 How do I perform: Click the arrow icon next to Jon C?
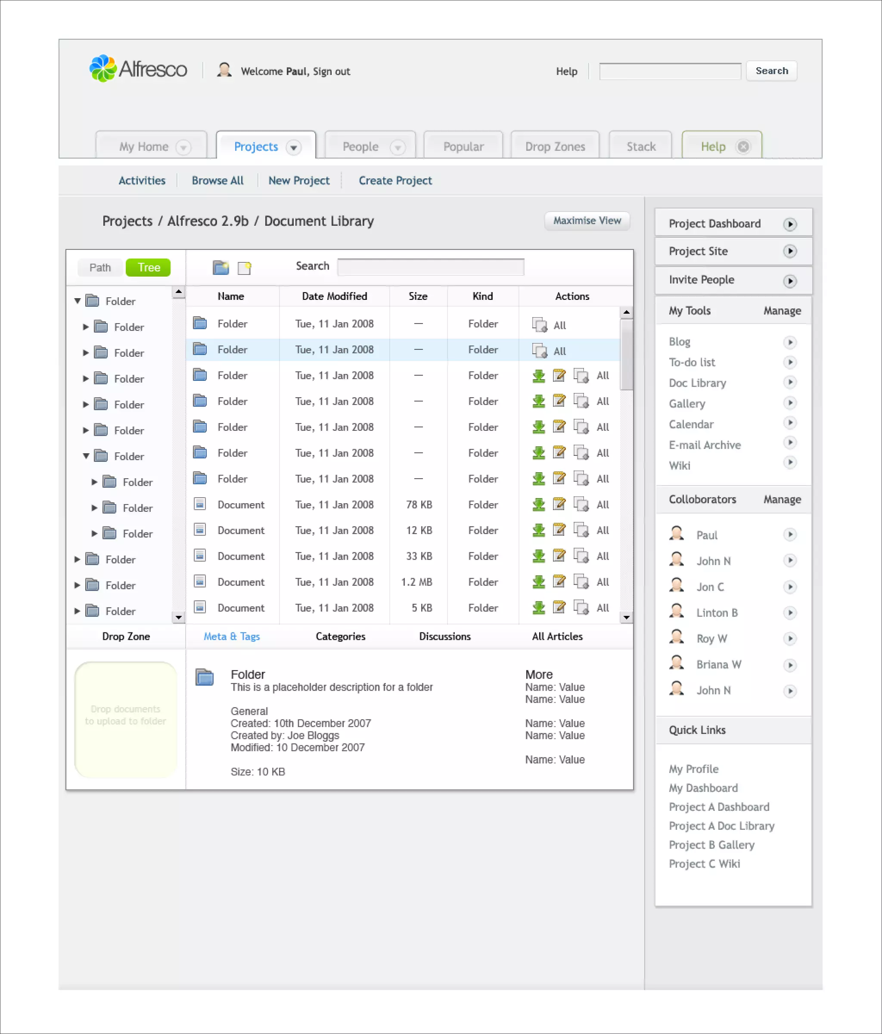click(790, 587)
